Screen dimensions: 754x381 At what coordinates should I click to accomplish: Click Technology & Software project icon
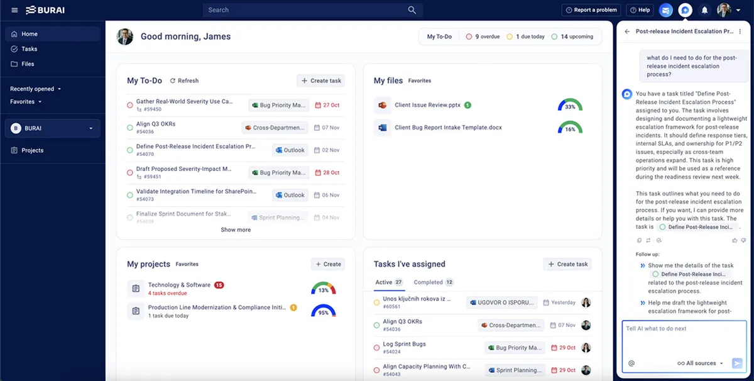point(135,289)
